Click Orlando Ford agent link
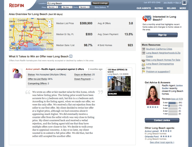Image resolution: width=192 pixels, height=147 pixels. tap(151, 136)
